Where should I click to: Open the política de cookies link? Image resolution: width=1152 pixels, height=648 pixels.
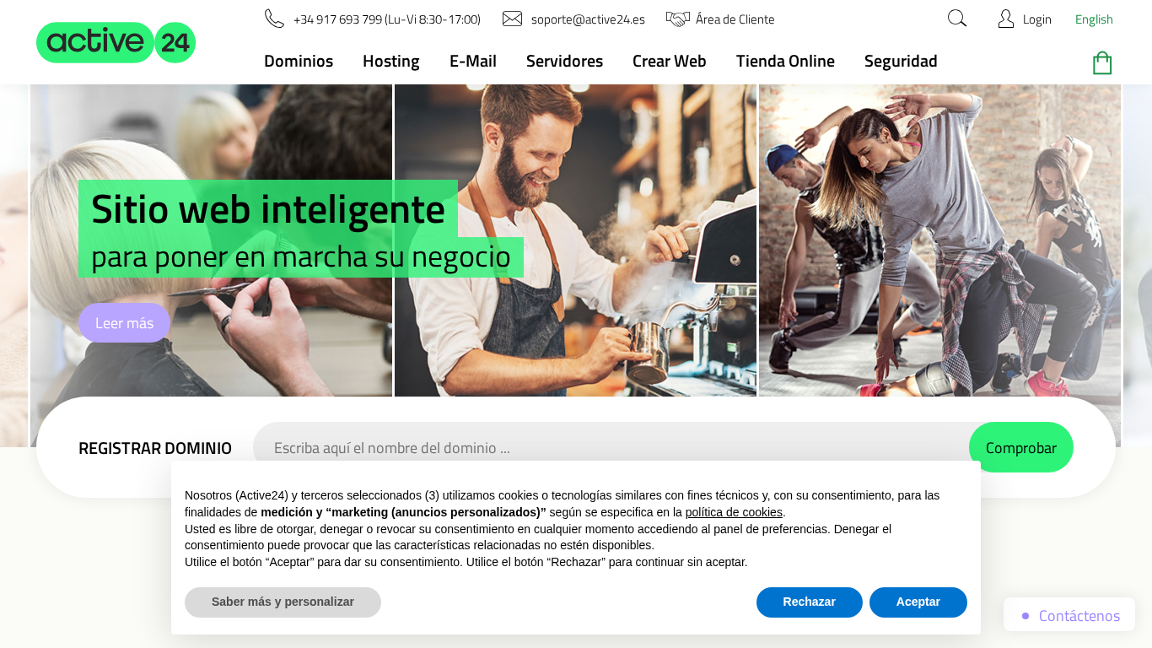click(x=734, y=512)
